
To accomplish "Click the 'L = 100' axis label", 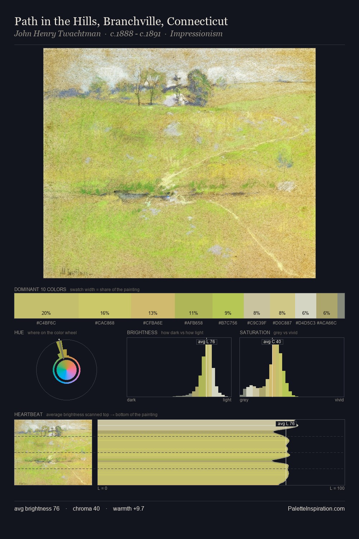I will [x=337, y=488].
